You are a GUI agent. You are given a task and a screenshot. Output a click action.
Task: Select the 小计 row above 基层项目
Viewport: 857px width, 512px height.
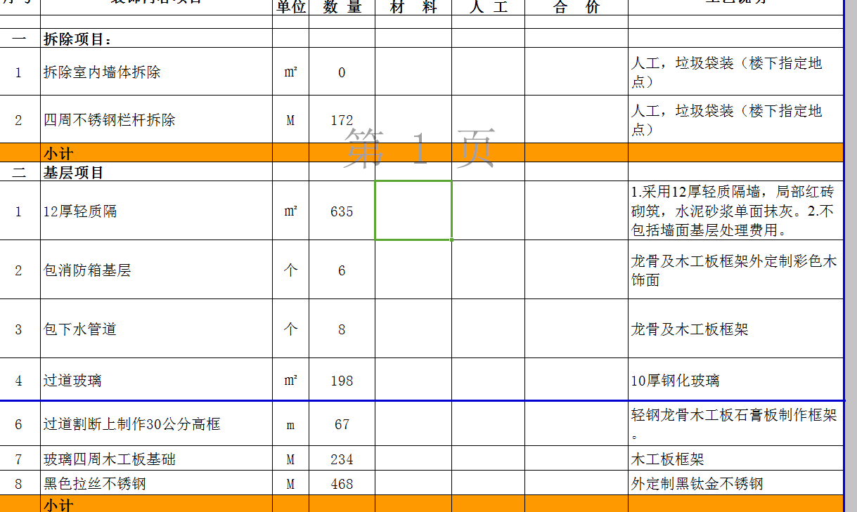click(156, 153)
